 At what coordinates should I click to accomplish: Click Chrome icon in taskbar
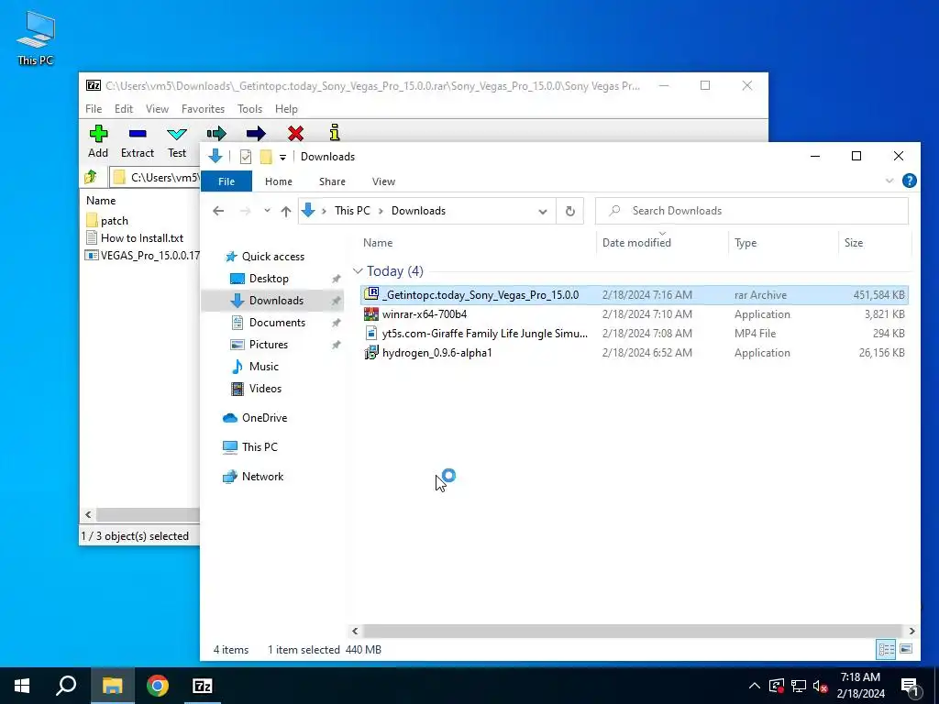(158, 686)
